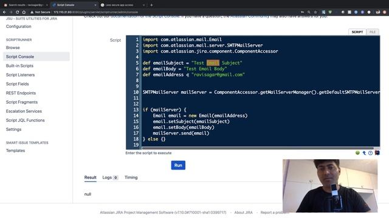The height and width of the screenshot is (218, 389).
Task: Open the Result tab
Action: click(x=91, y=177)
